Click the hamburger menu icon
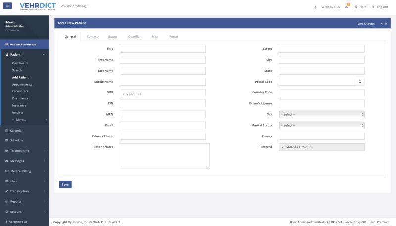 (x=7, y=6)
